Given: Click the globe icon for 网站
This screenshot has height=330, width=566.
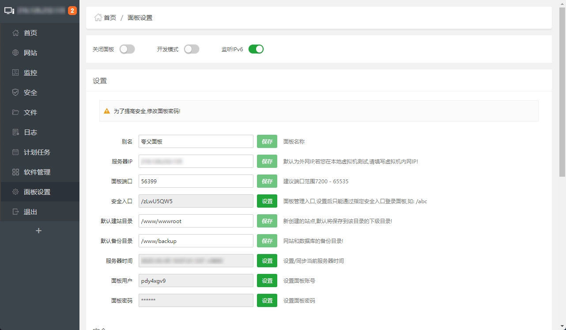Looking at the screenshot, I should [x=15, y=53].
